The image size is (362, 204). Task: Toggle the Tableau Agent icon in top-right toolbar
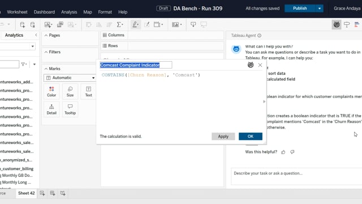337,24
